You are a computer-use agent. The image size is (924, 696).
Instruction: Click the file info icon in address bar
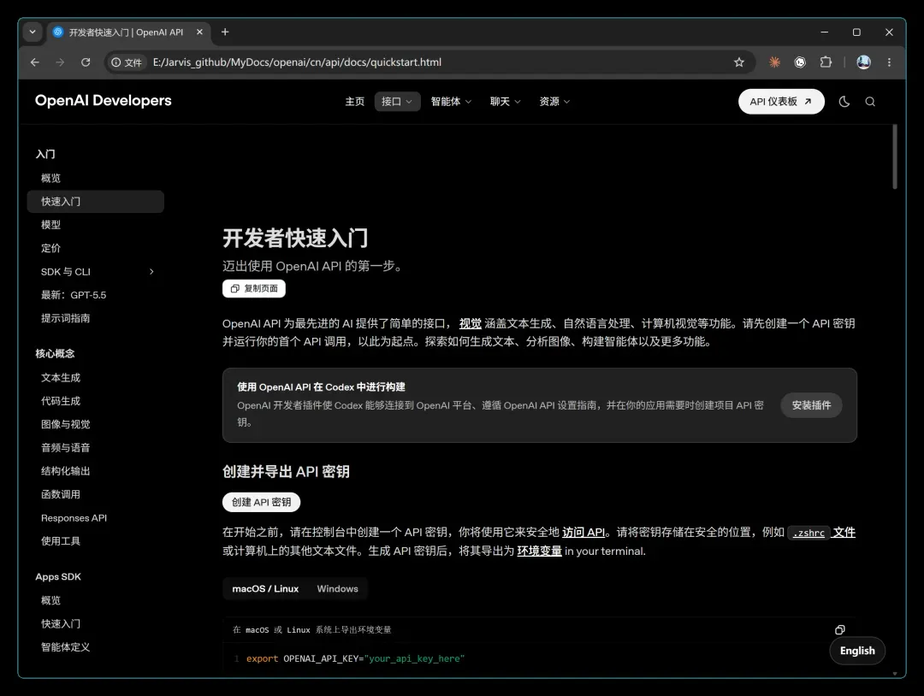click(126, 62)
